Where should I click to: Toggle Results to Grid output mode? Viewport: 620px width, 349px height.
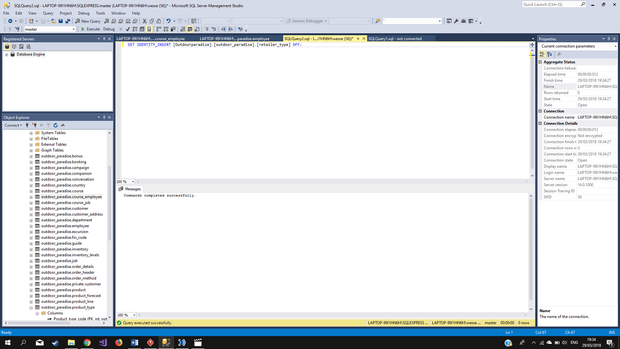point(190,29)
